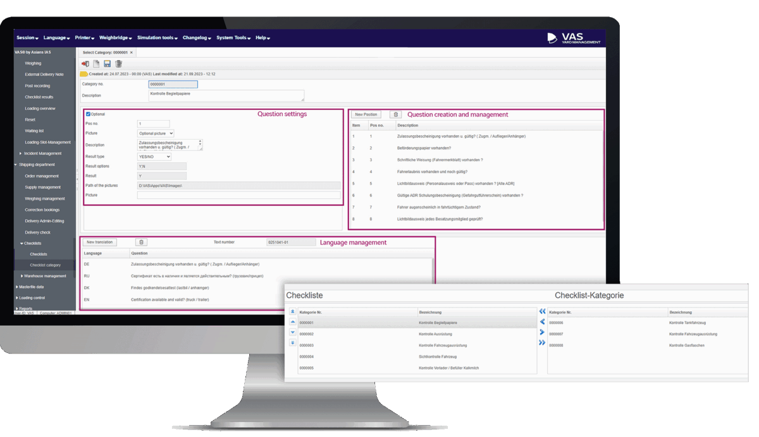Open the Result type YES/NO dropdown
The image size is (759, 437).
tap(154, 157)
